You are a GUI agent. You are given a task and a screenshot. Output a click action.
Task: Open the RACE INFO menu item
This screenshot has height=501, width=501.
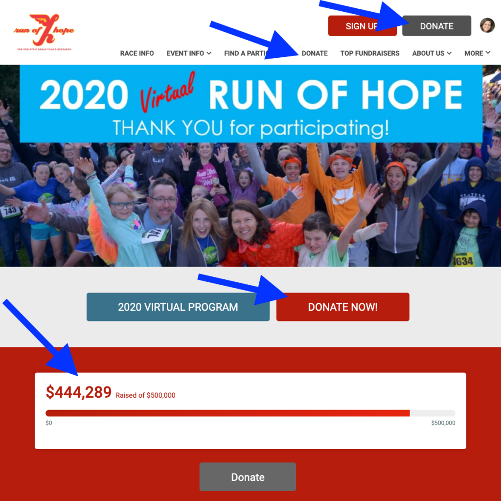coord(137,53)
